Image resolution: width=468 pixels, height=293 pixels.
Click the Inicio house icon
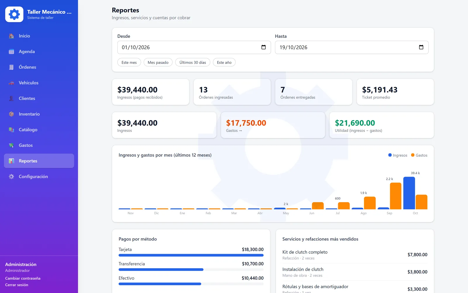[11, 36]
